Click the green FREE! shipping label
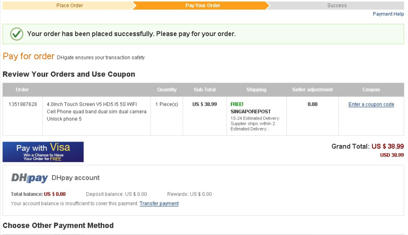The width and height of the screenshot is (408, 235). (237, 104)
